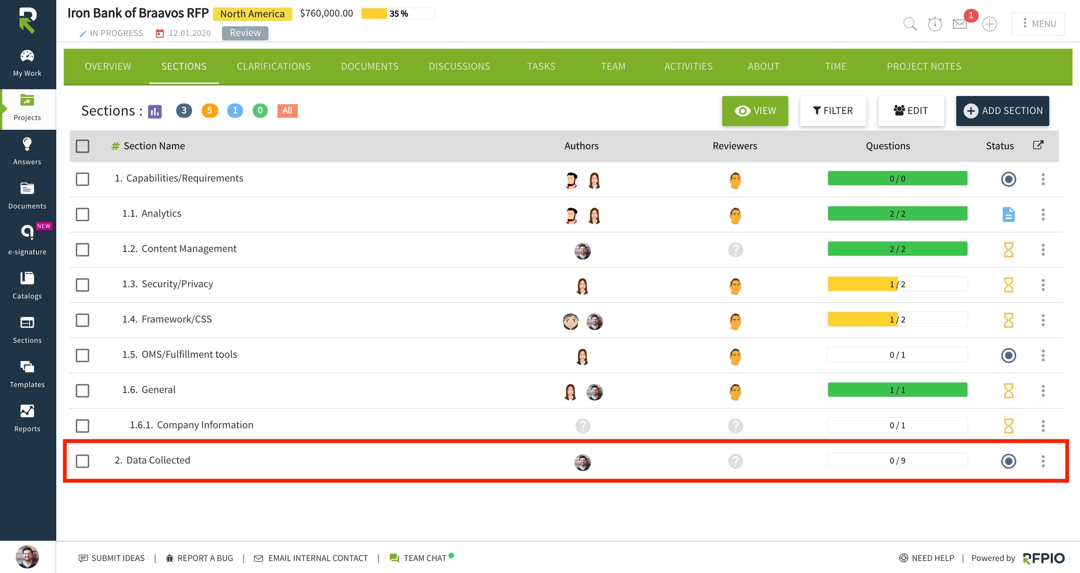Viewport: 1080px width, 573px height.
Task: Click the export icon in table header
Action: tap(1038, 145)
